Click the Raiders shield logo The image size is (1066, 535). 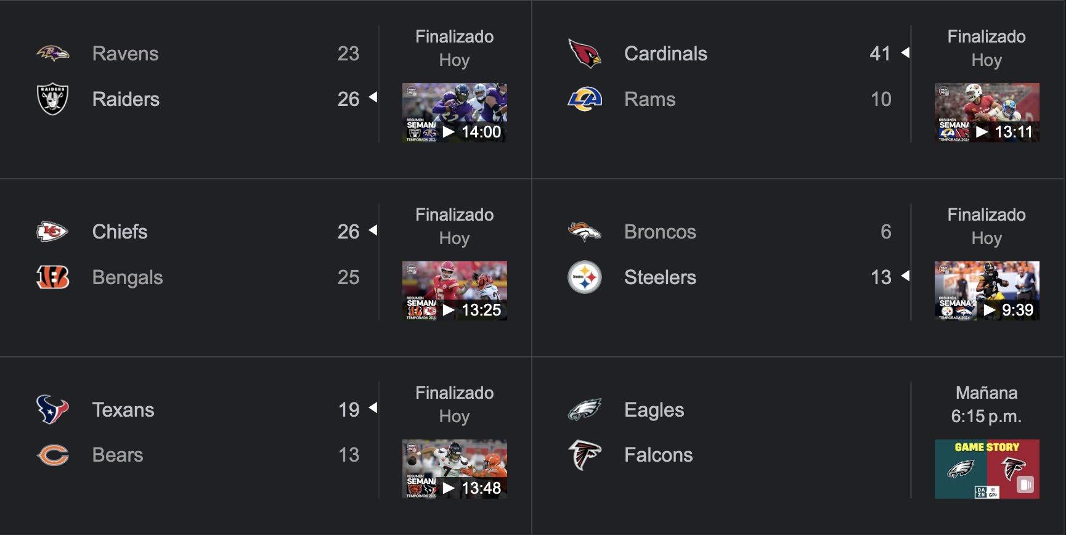pos(52,99)
